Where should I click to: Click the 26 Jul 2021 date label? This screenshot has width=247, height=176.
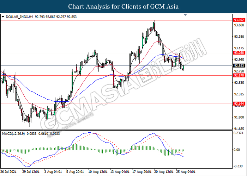(8, 171)
